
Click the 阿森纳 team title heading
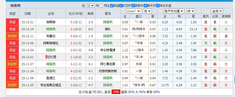point(15,6)
